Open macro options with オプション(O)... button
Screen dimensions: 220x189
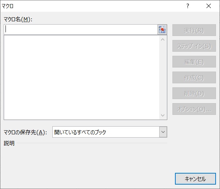click(194, 109)
